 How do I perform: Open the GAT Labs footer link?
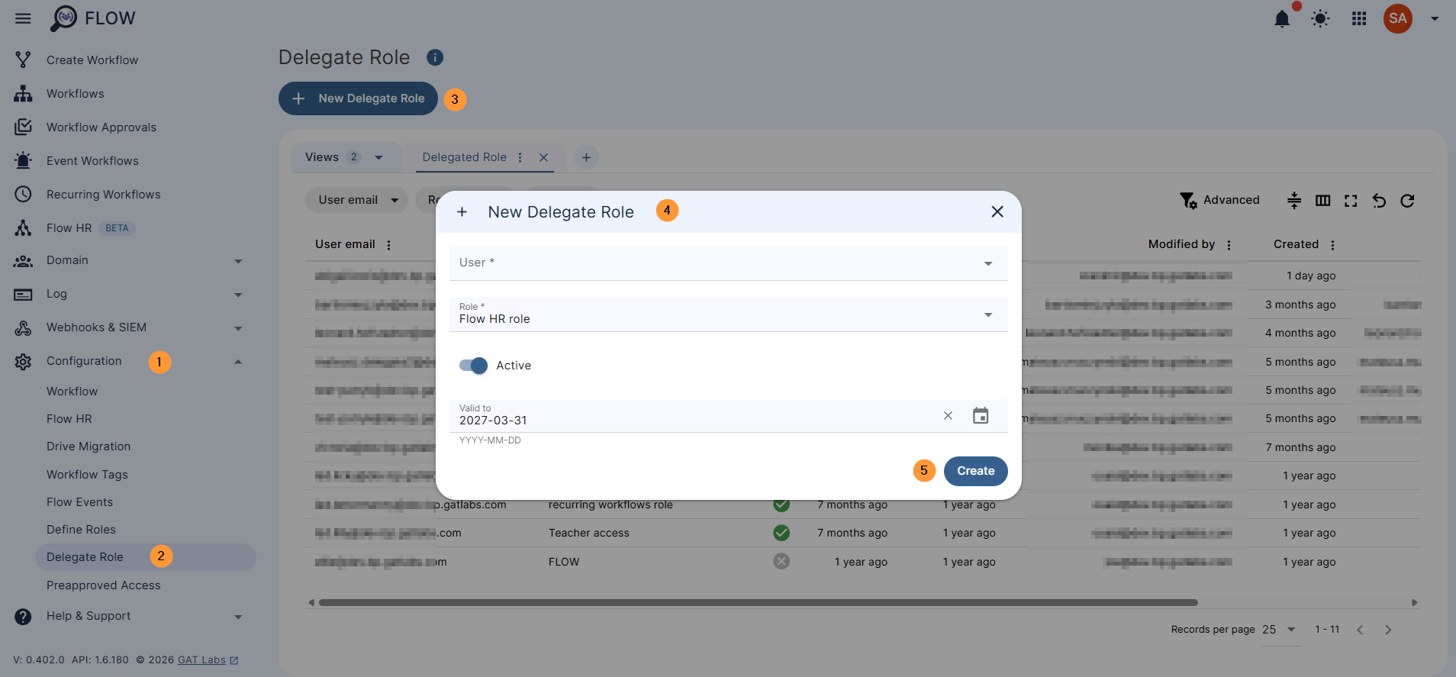201,660
